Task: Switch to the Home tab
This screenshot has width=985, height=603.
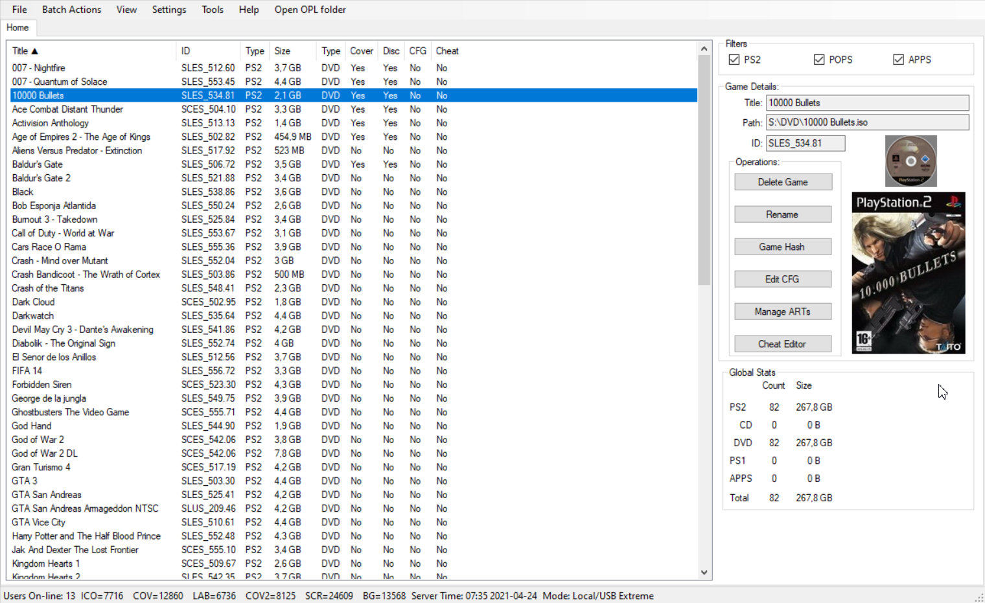Action: click(17, 28)
